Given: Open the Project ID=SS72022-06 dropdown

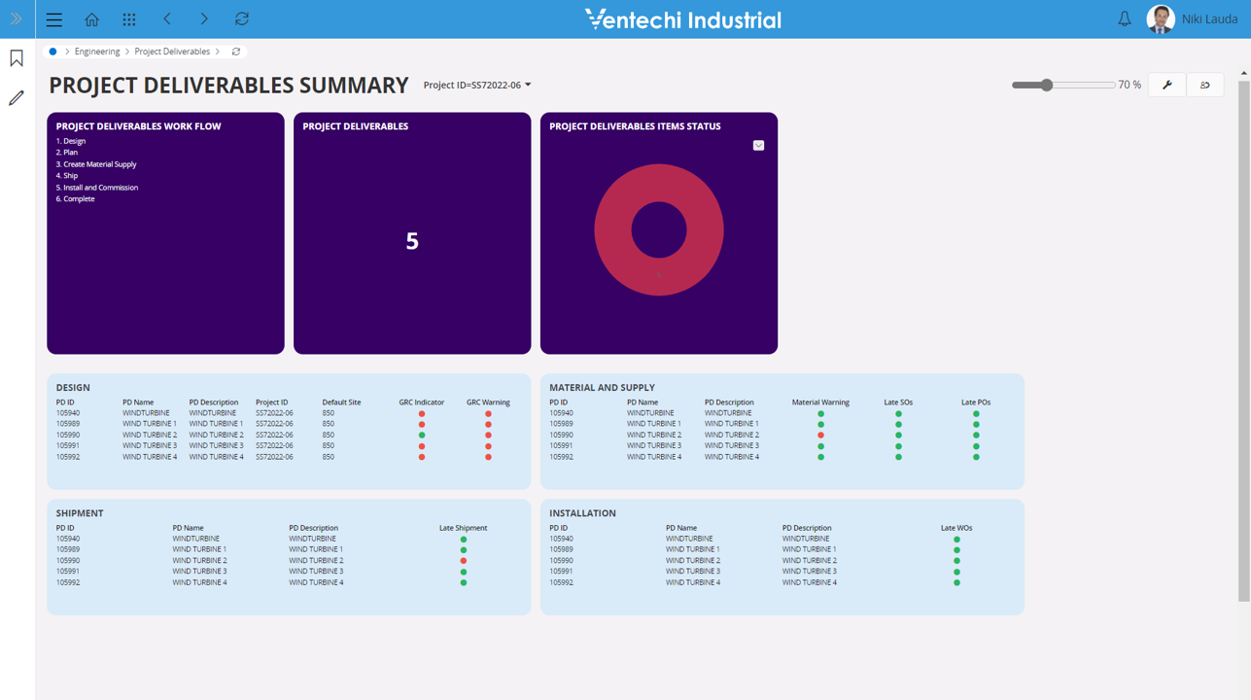Looking at the screenshot, I should (477, 86).
